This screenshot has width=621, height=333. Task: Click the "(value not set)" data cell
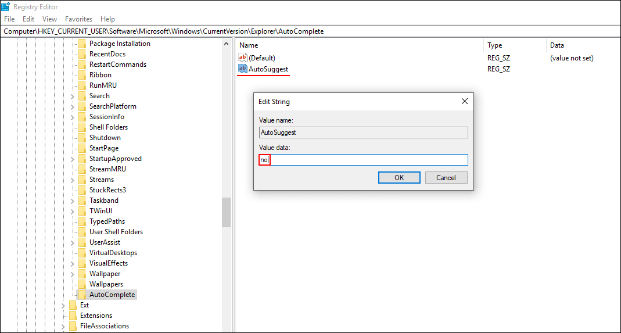point(572,58)
